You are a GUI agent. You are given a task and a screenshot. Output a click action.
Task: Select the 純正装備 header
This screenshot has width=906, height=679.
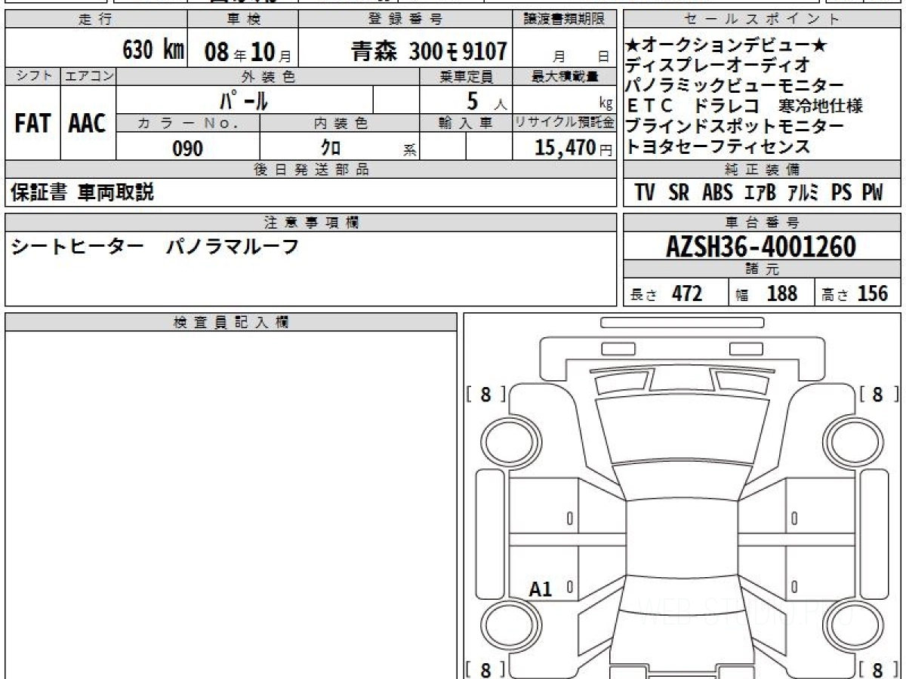point(763,170)
